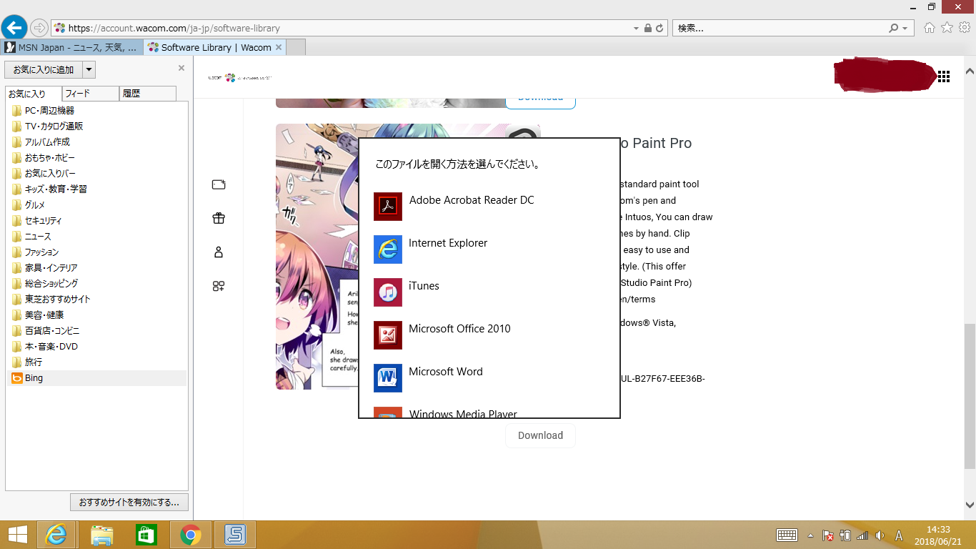Open the address bar autocomplete dropdown
This screenshot has width=976, height=549.
point(636,29)
